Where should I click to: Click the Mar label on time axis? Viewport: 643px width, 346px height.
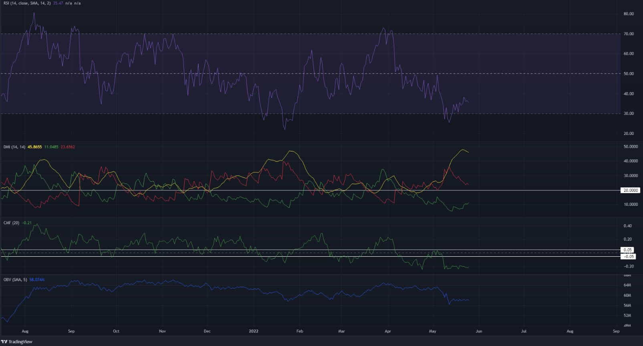341,331
